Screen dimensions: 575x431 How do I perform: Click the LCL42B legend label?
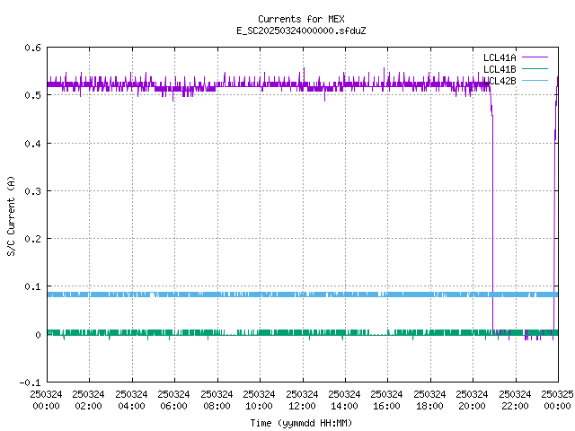pyautogui.click(x=500, y=81)
